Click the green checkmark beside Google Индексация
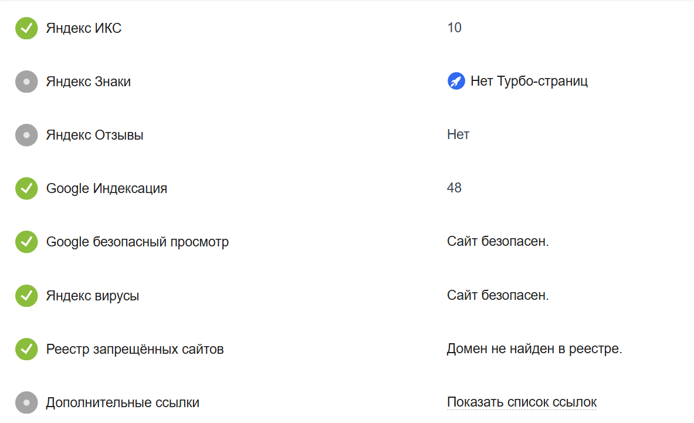The width and height of the screenshot is (694, 423). pyautogui.click(x=26, y=188)
